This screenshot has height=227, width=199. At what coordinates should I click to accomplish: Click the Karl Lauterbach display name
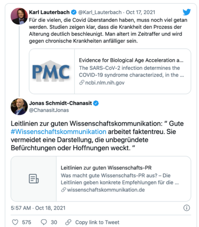point(49,12)
